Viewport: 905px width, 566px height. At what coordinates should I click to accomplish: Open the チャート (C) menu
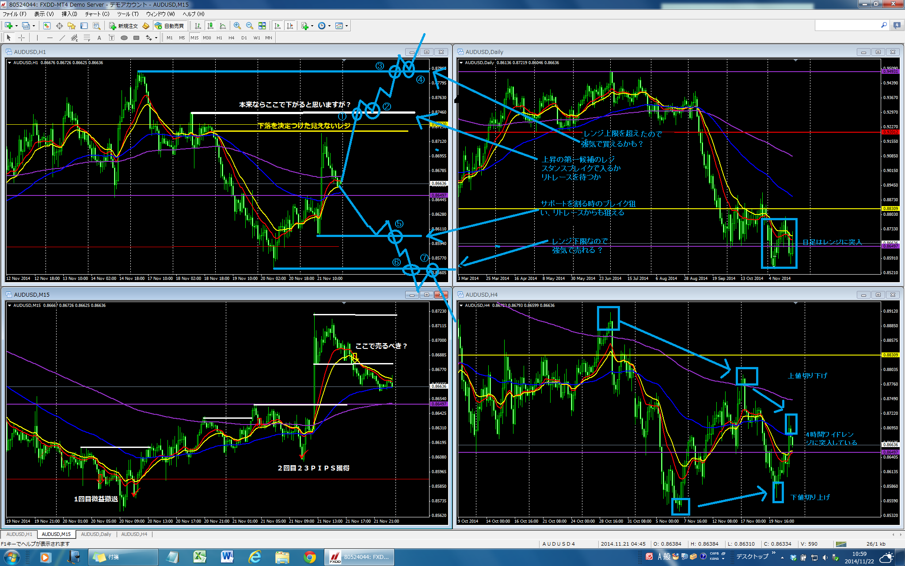point(97,14)
